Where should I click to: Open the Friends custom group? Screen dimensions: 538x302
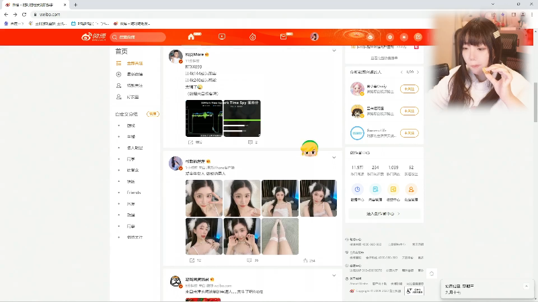[134, 193]
